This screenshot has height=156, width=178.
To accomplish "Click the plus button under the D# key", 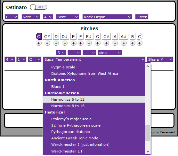I will coord(65,43).
